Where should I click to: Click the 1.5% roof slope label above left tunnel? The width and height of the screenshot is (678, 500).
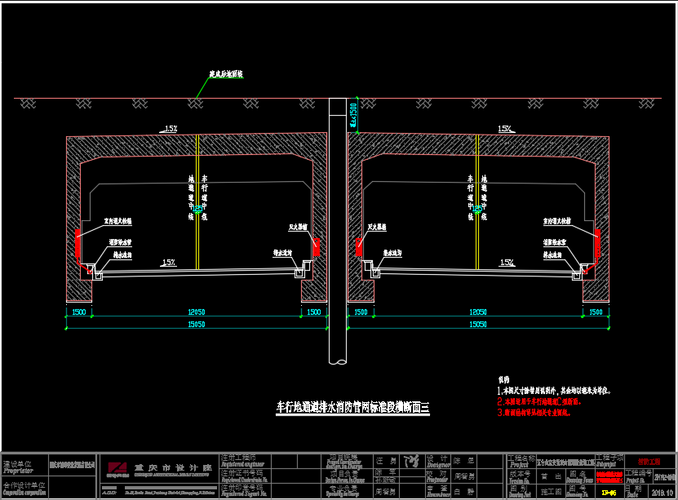171,128
